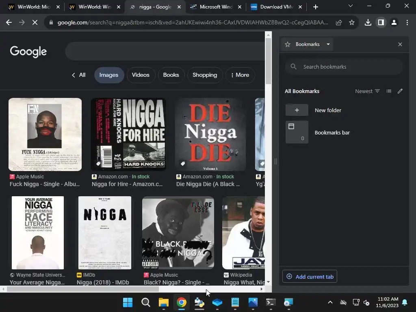Open the muted volume tray icon

coord(366,302)
